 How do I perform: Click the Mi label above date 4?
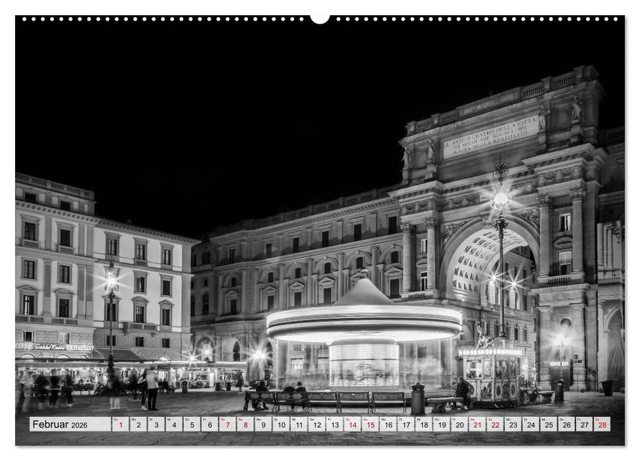[167, 420]
